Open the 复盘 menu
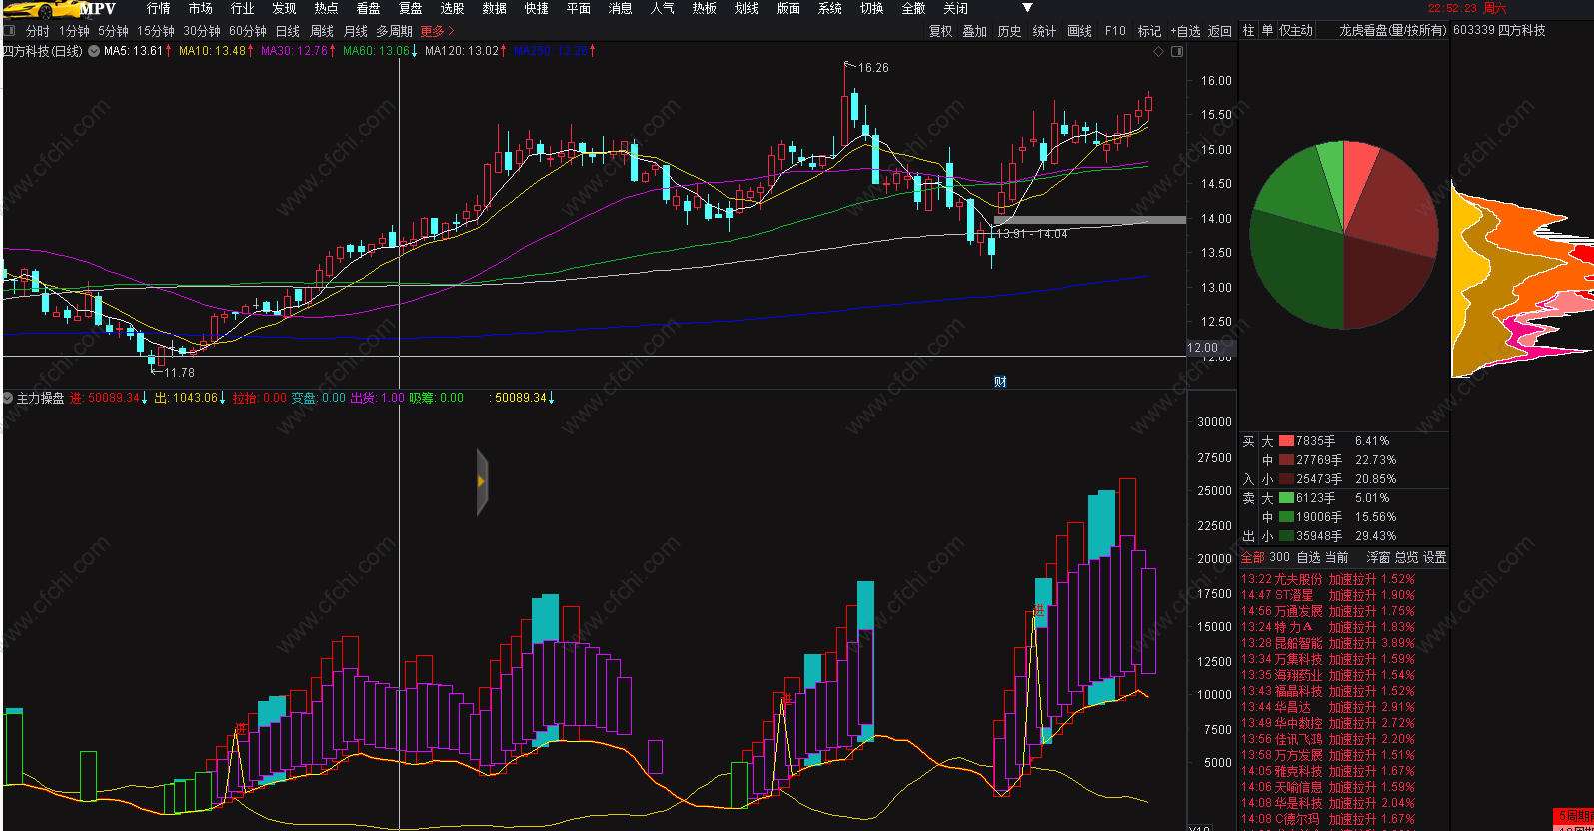 click(411, 8)
